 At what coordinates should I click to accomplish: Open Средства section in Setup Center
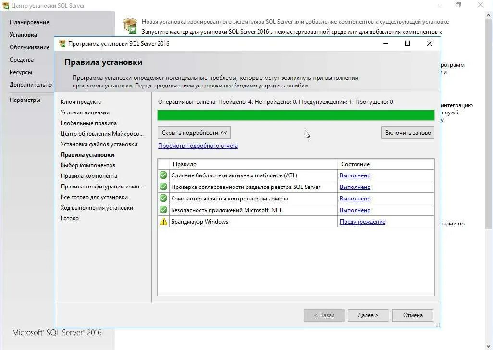21,60
